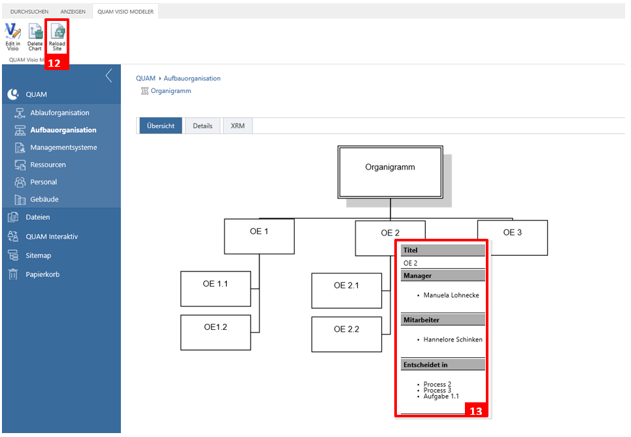Open the QUAM section in the sidebar

36,95
